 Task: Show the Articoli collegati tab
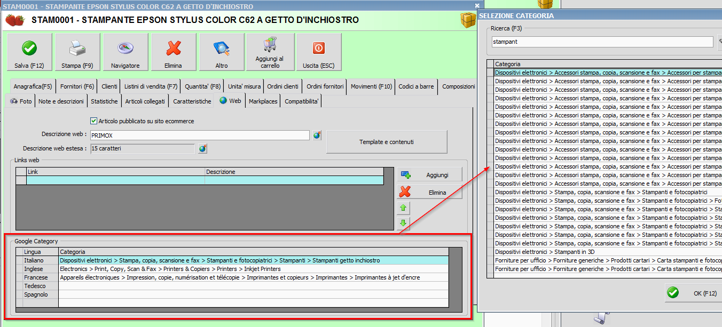(146, 101)
